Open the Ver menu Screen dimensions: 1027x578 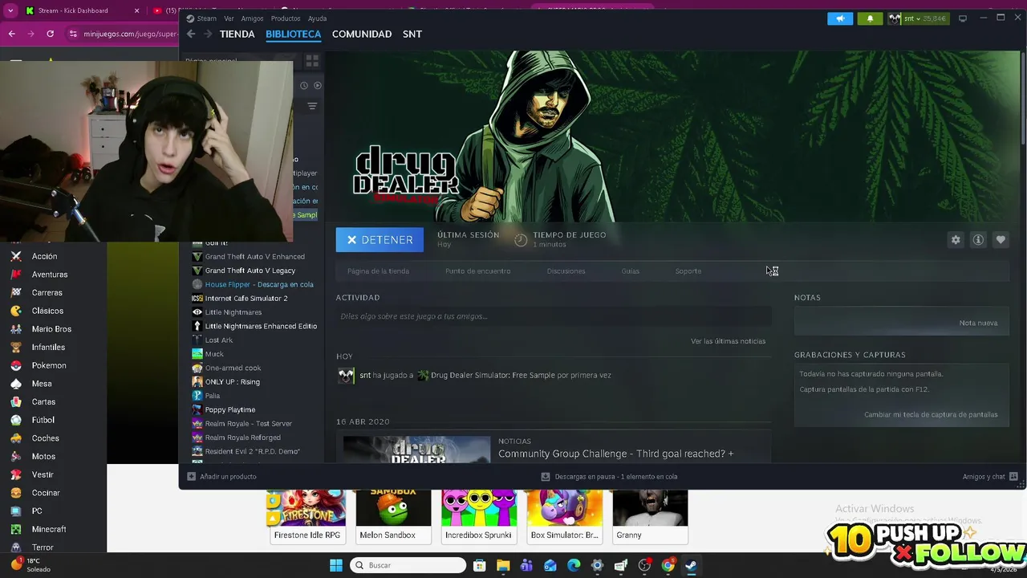[229, 18]
